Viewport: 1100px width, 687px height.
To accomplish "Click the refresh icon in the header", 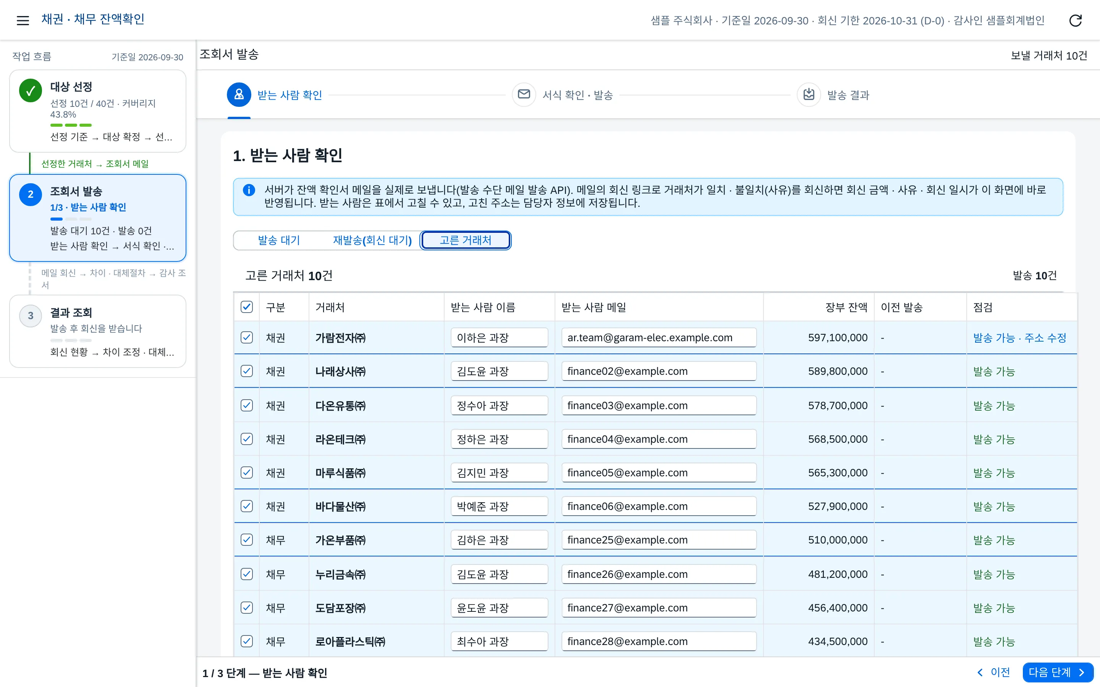I will click(1076, 20).
